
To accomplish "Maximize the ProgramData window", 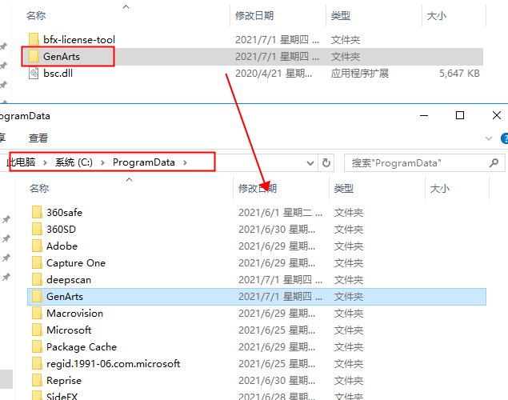I will (460, 115).
